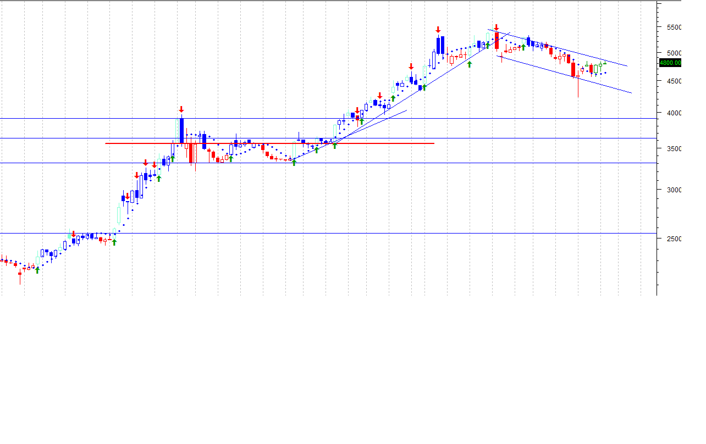Select the upper line of the descending channel

pyautogui.click(x=558, y=48)
